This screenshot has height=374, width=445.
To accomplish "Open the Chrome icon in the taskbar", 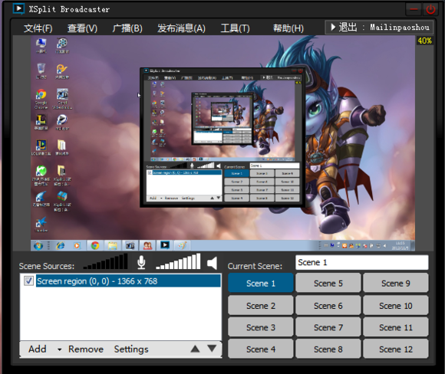I will click(x=95, y=245).
